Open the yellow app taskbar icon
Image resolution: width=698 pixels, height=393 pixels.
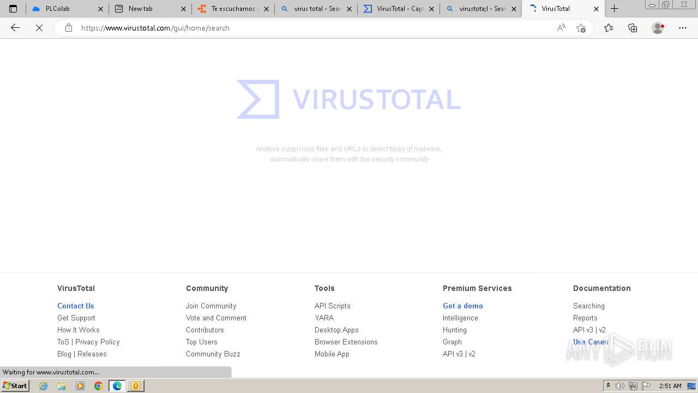tap(136, 386)
